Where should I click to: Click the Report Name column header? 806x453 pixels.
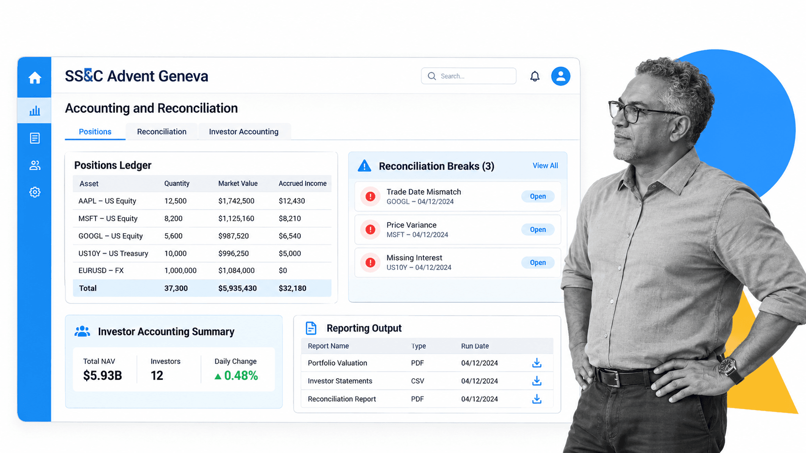pyautogui.click(x=328, y=346)
